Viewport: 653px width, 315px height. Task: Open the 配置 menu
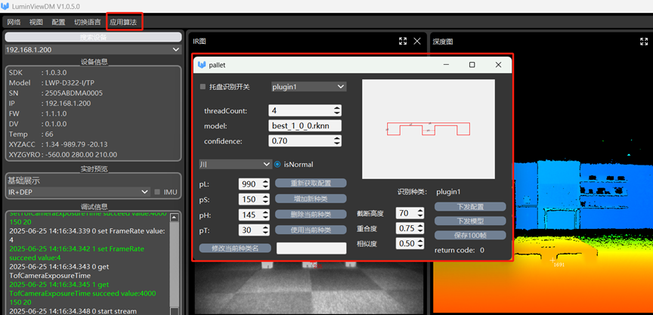click(x=58, y=23)
